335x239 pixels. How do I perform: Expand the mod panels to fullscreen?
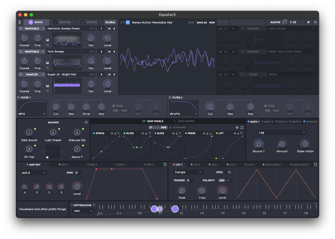tap(241, 127)
